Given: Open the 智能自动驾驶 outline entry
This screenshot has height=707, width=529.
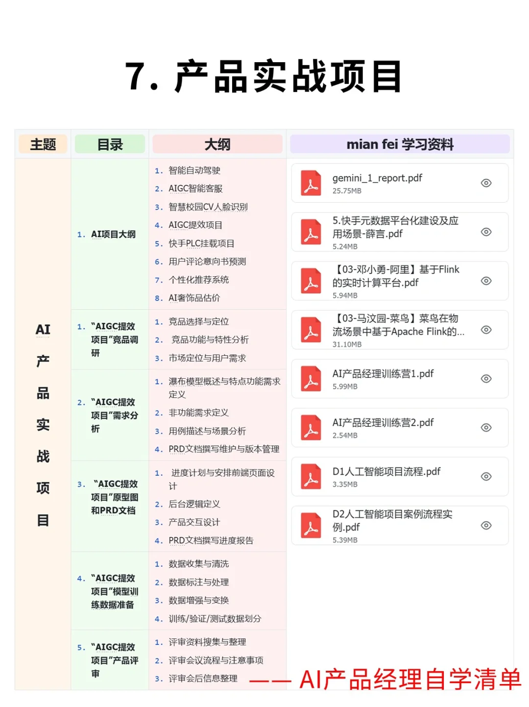Looking at the screenshot, I should click(x=196, y=171).
